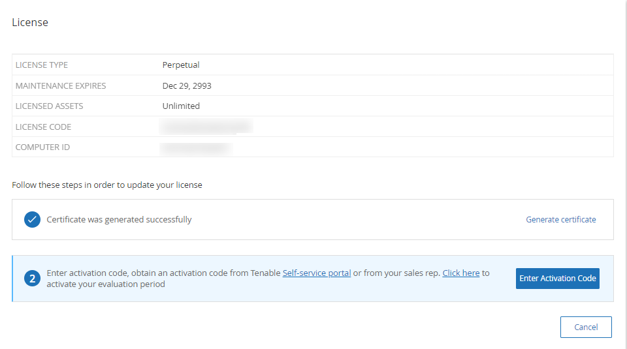Select the LICENSE TYPE label
The height and width of the screenshot is (349, 627).
click(42, 65)
